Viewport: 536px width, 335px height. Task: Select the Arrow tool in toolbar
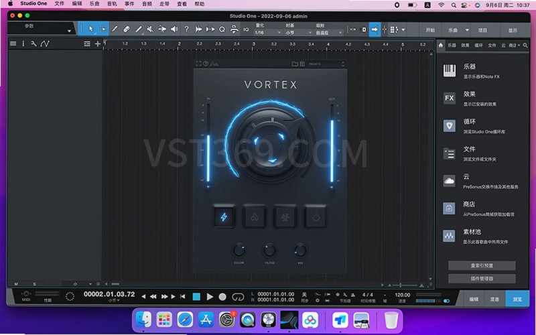click(90, 29)
